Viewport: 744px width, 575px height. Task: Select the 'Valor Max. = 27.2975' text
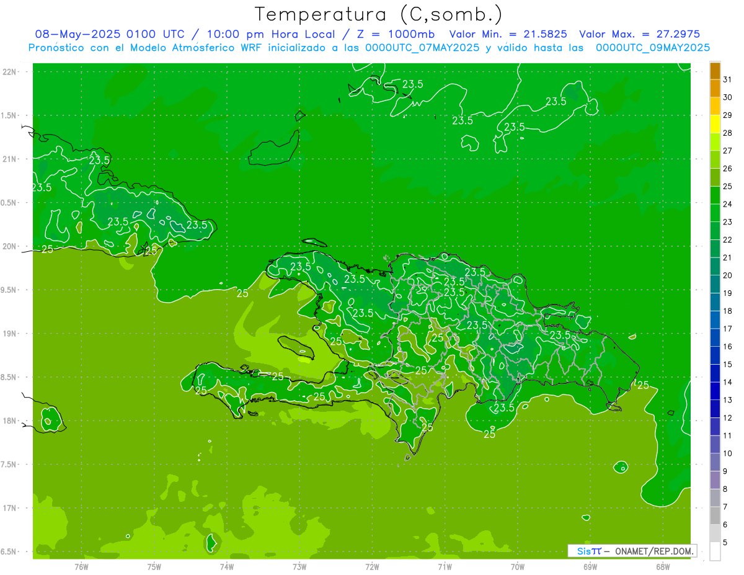tap(639, 34)
